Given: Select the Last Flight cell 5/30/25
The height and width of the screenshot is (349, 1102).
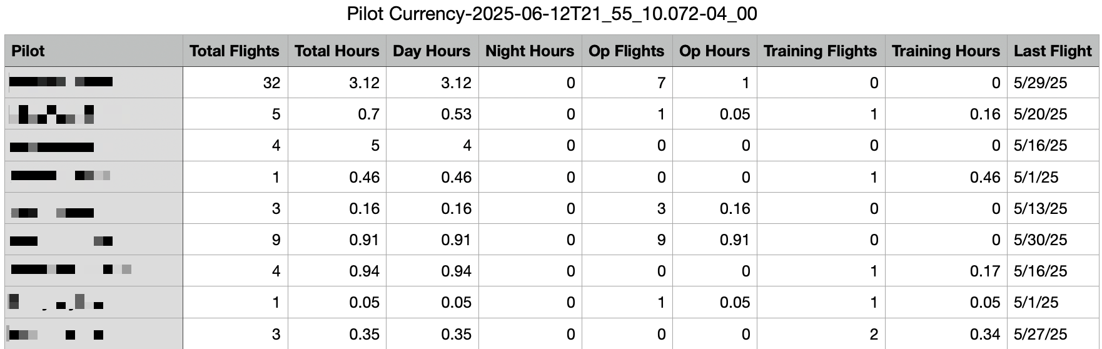Looking at the screenshot, I should [1053, 240].
